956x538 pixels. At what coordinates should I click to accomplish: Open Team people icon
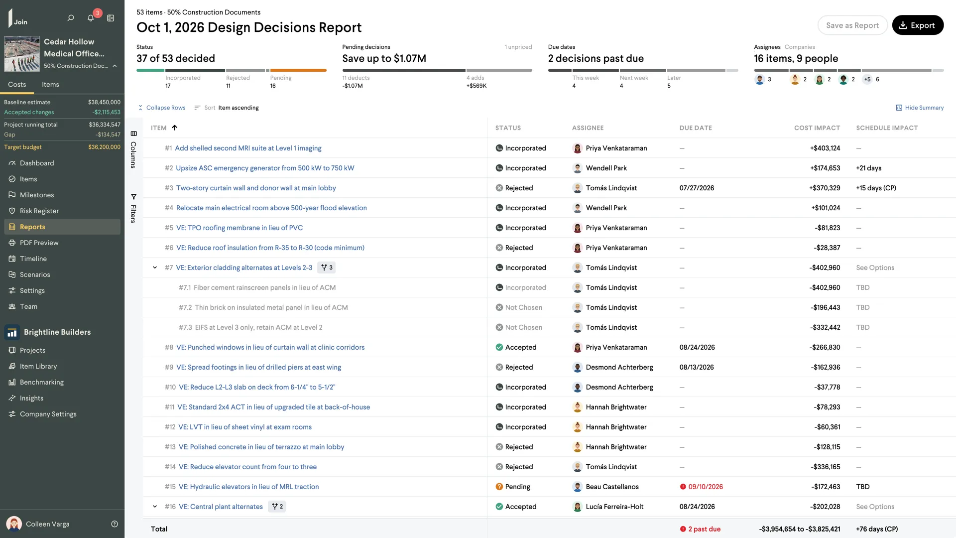[x=12, y=307]
